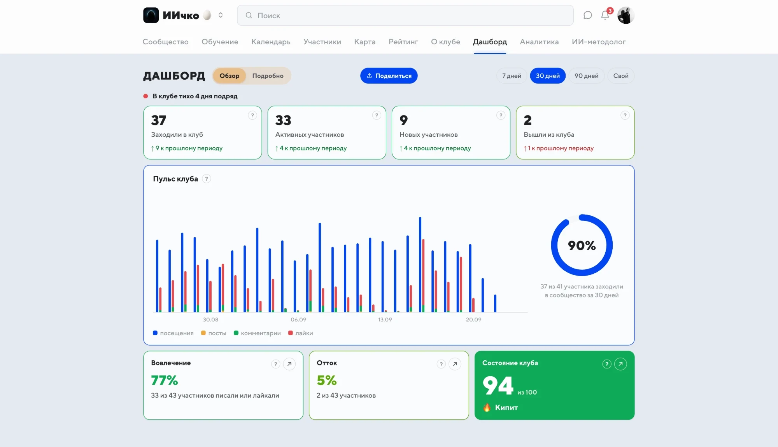Image resolution: width=778 pixels, height=447 pixels.
Task: Open Отток details via arrow icon
Action: click(x=455, y=364)
